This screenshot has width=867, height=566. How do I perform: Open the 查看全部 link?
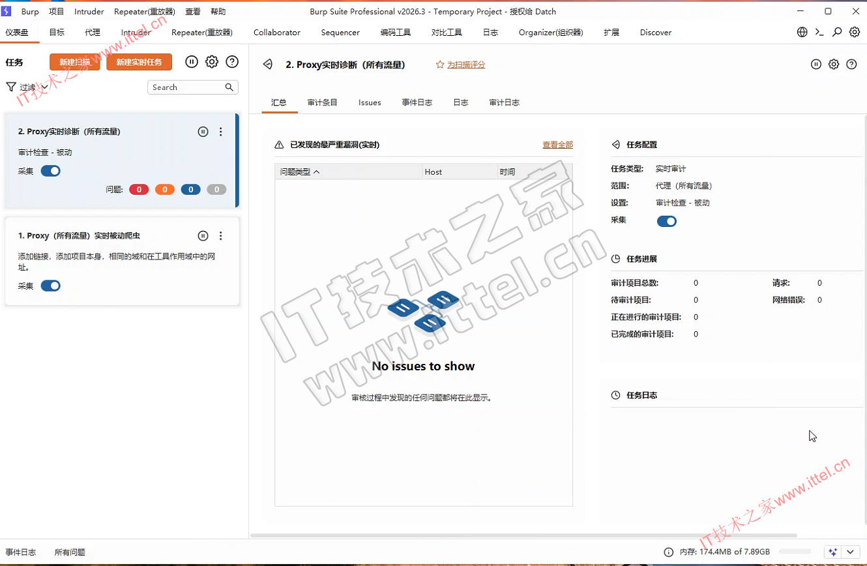557,145
